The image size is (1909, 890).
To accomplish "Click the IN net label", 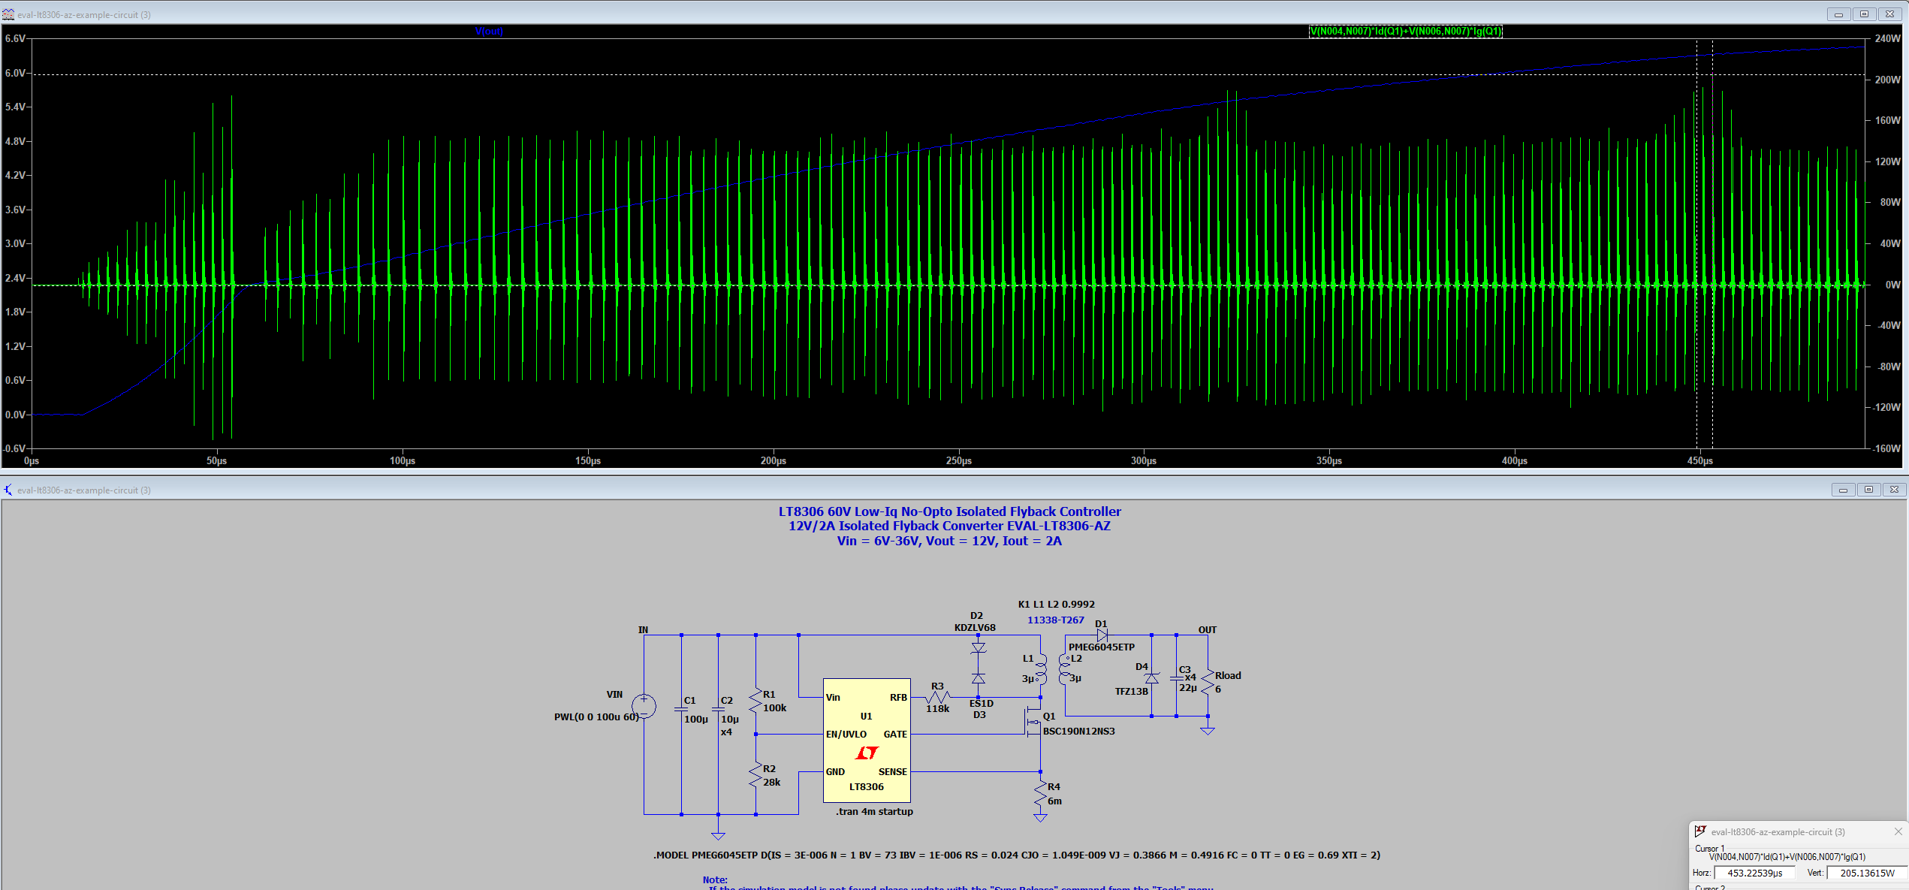I will 643,629.
